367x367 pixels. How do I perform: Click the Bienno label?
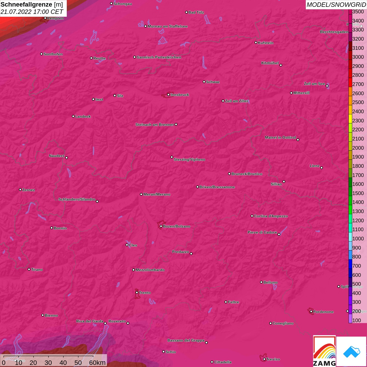point(51,315)
